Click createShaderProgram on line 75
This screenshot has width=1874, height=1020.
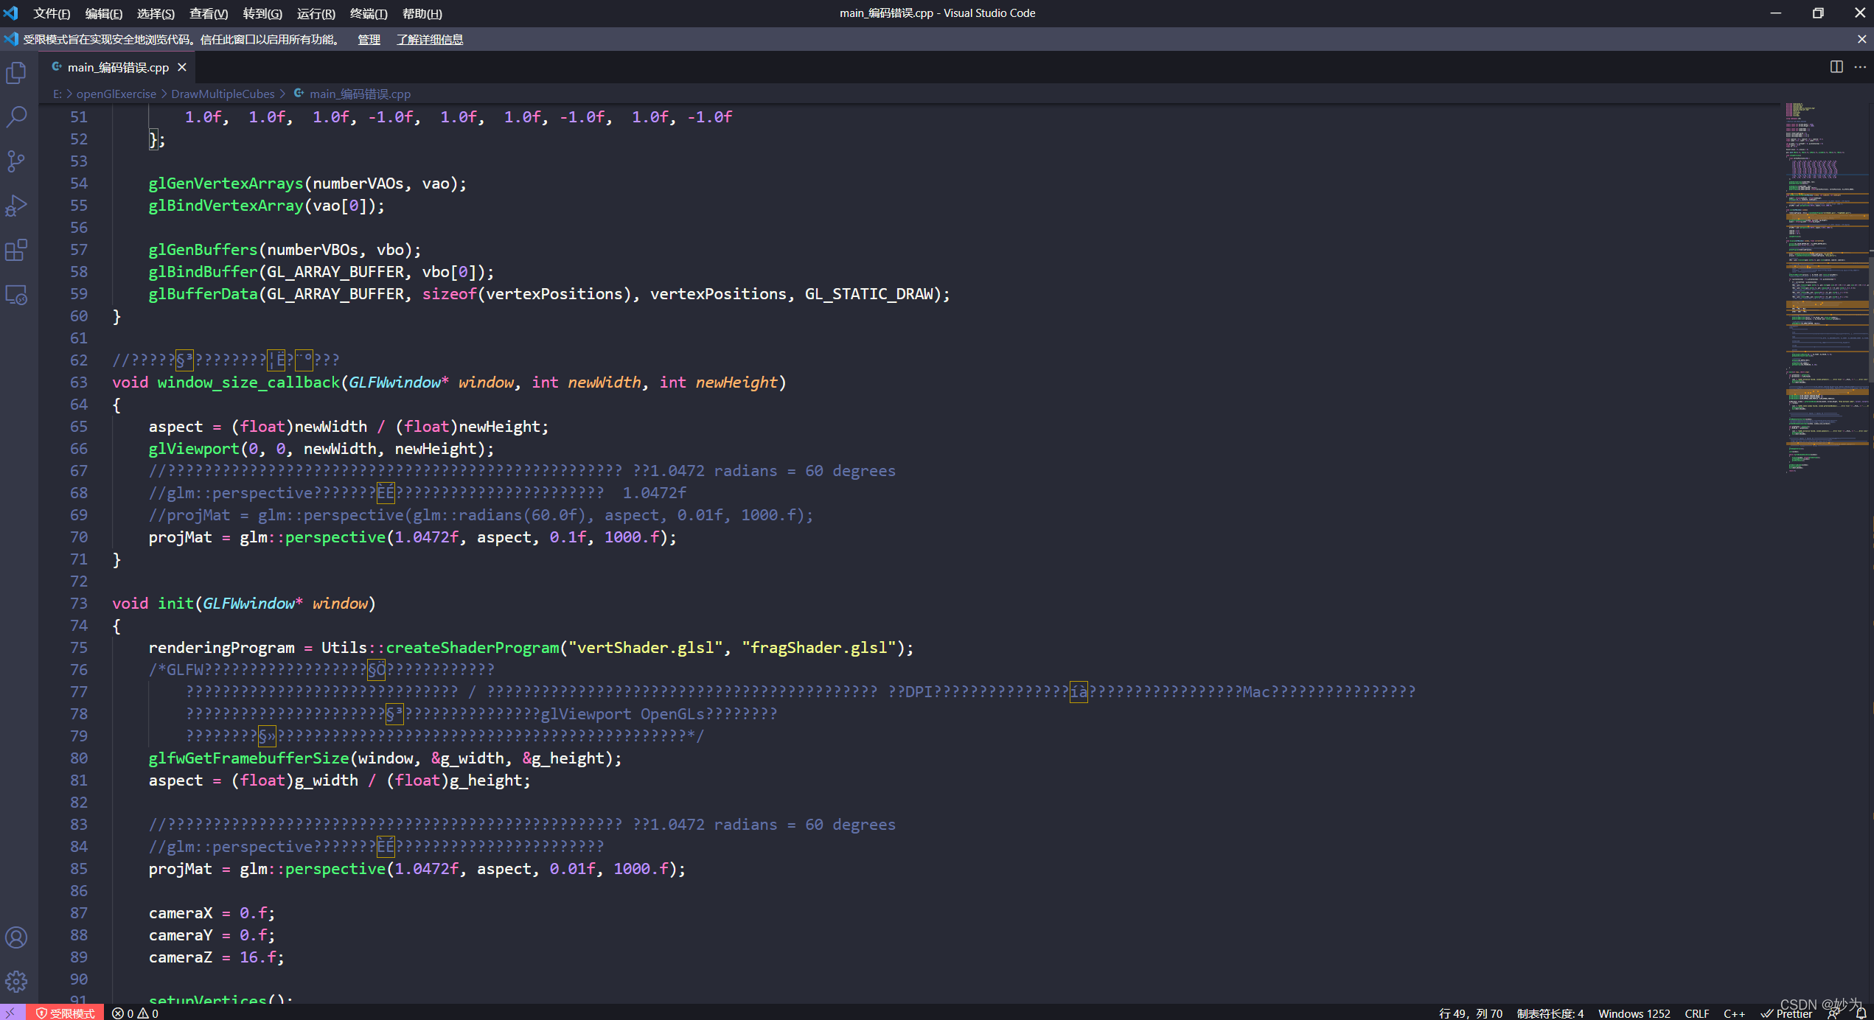click(473, 647)
